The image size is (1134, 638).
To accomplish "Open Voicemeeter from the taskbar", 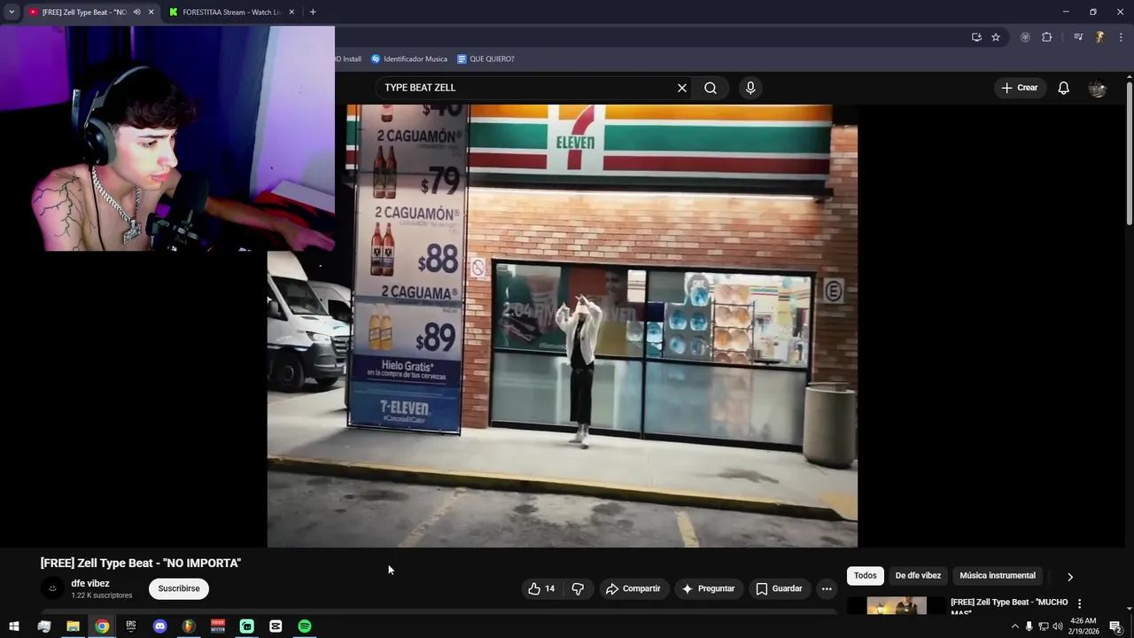I will [x=218, y=626].
